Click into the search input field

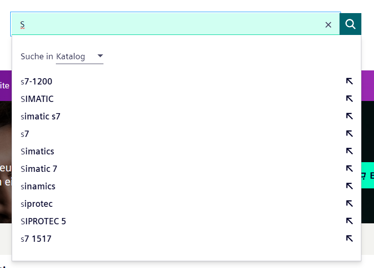170,24
